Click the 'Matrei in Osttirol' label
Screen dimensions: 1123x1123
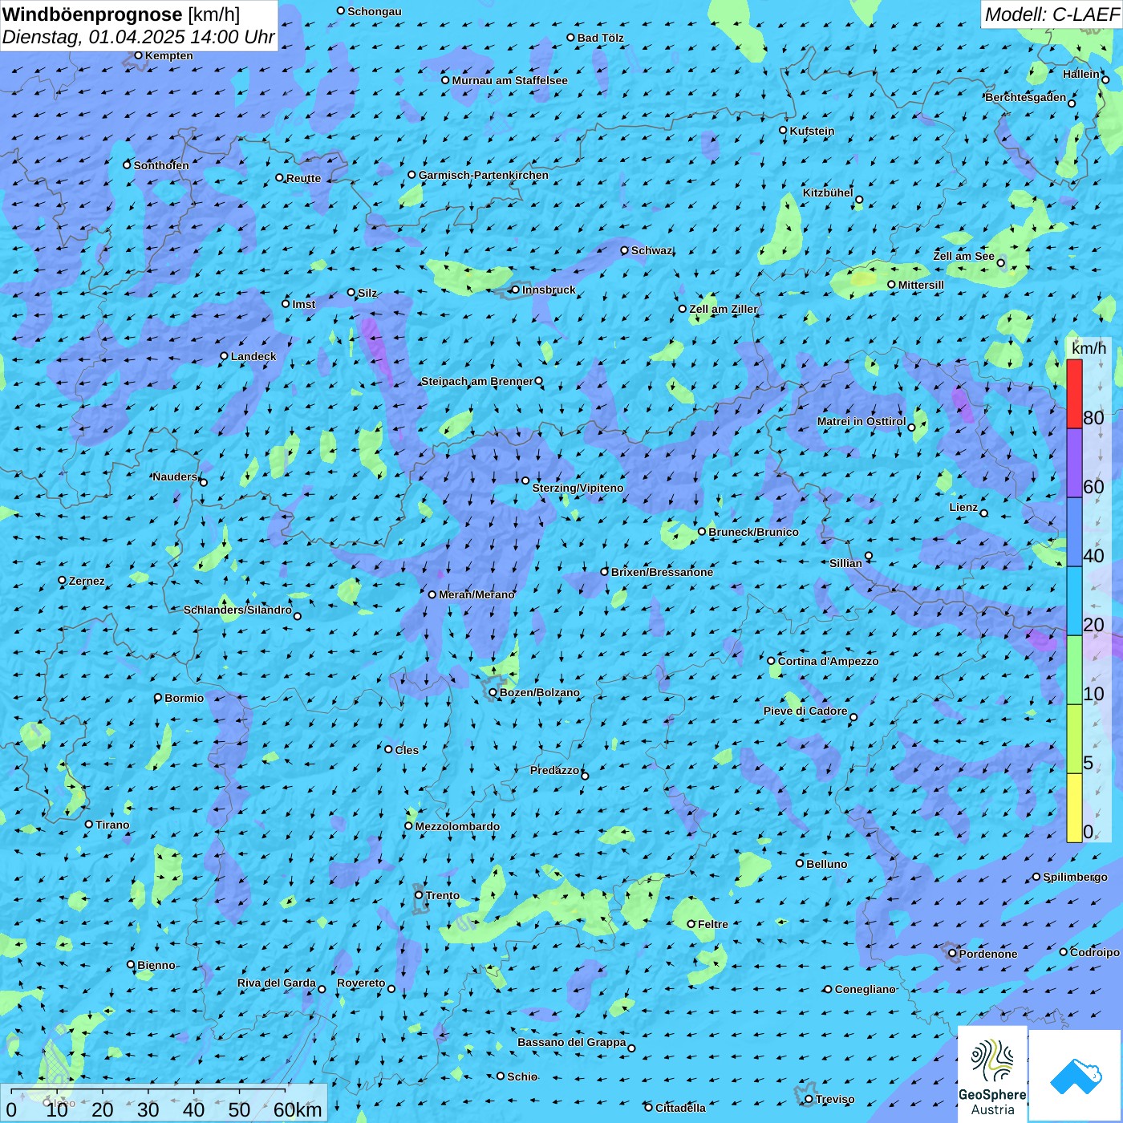tap(862, 421)
